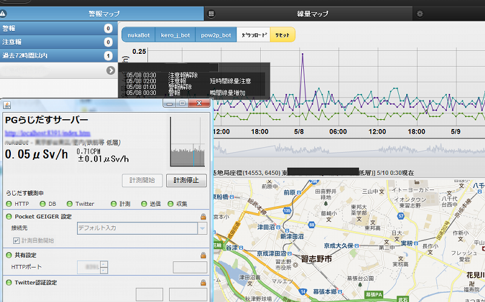Click the lock icon for Pocket GEIGER 設定
The height and width of the screenshot is (302, 485).
[x=204, y=217]
